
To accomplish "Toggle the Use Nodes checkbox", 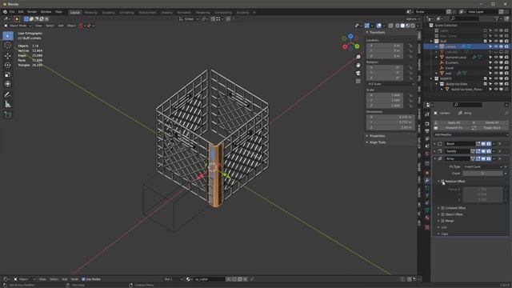I will [x=83, y=279].
